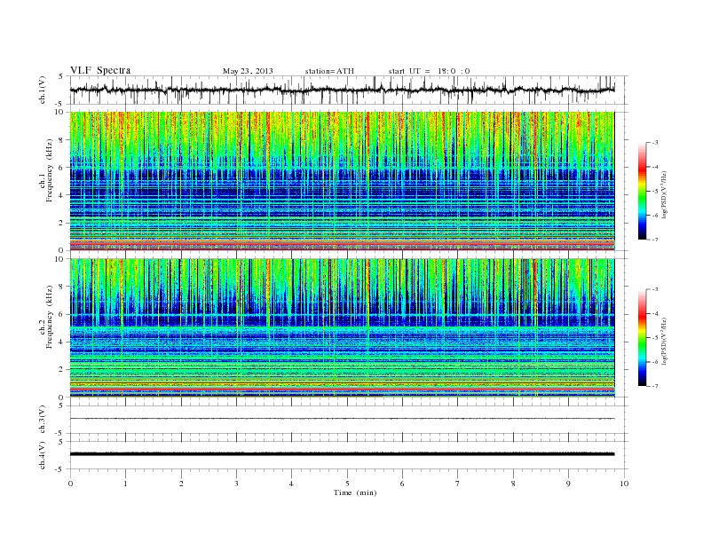Viewport: 703px width, 543px height.
Task: Click the "8" kHz tick of ch.2 spectrogram
Action: (x=61, y=287)
